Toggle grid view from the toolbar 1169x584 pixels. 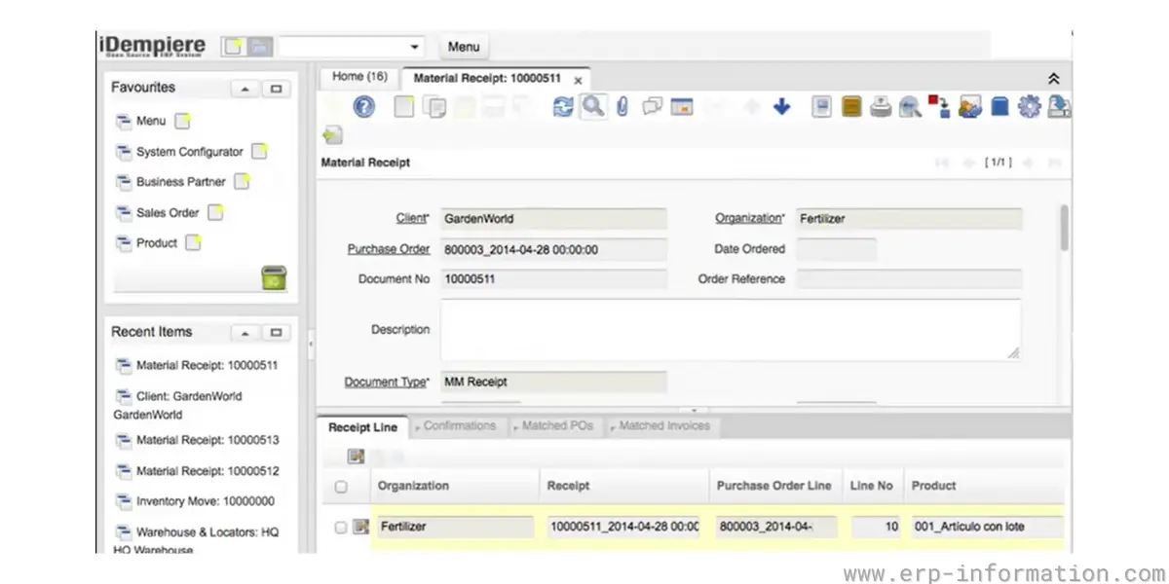[681, 107]
